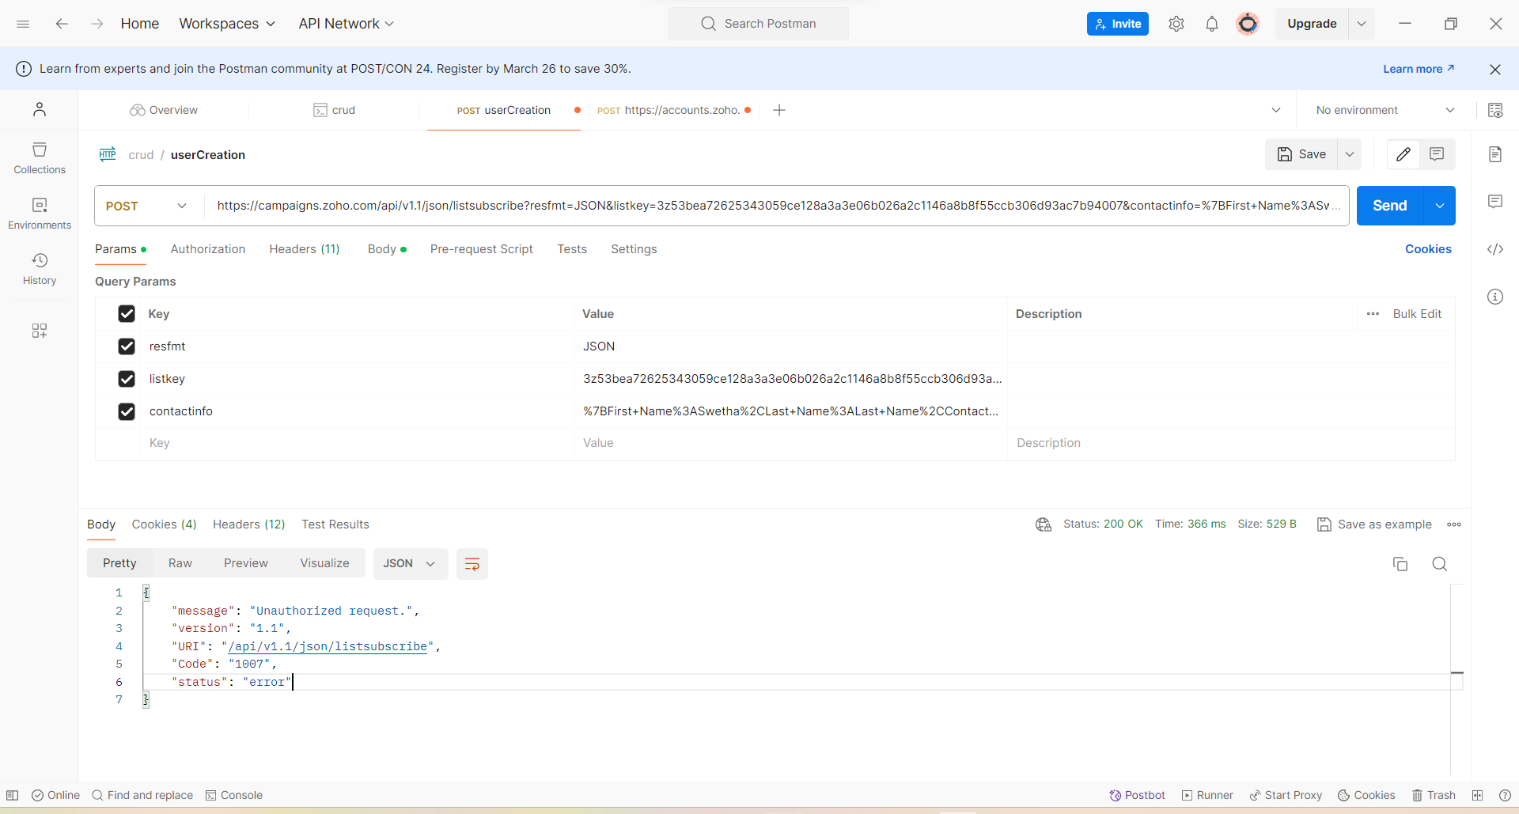Screen dimensions: 1519x814
Task: Open the user avatar menu
Action: point(1248,24)
